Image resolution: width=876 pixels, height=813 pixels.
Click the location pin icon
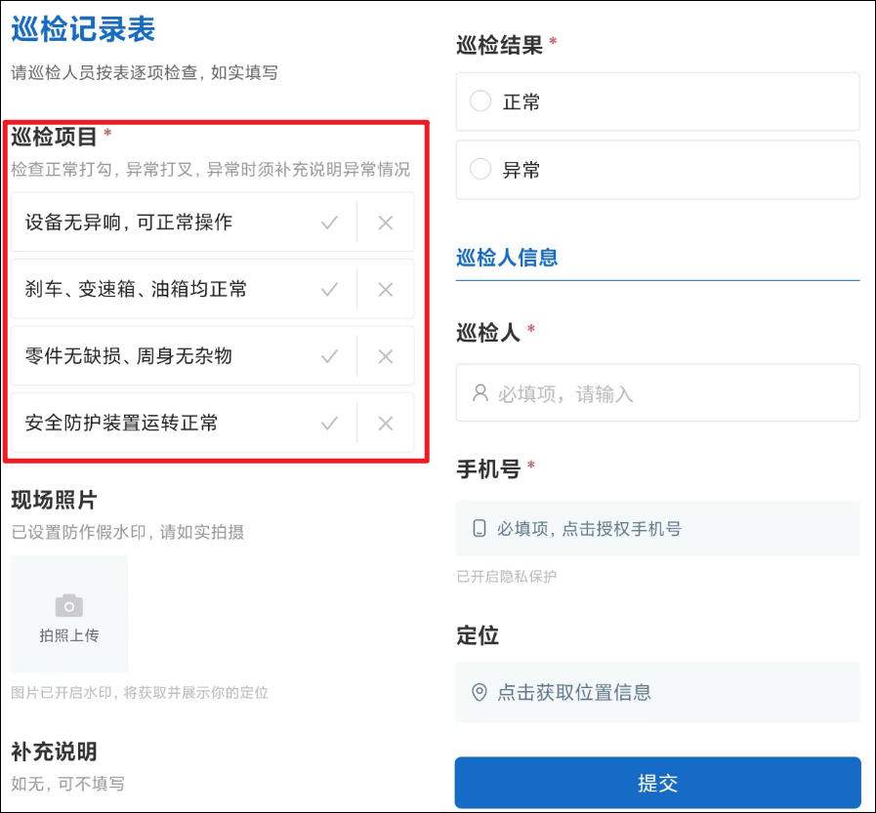(480, 692)
